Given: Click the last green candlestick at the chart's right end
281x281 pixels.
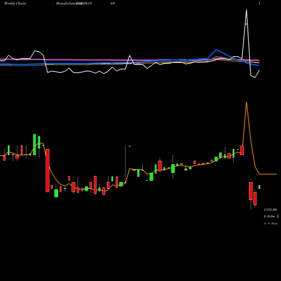Looking at the screenshot, I should coord(260,187).
